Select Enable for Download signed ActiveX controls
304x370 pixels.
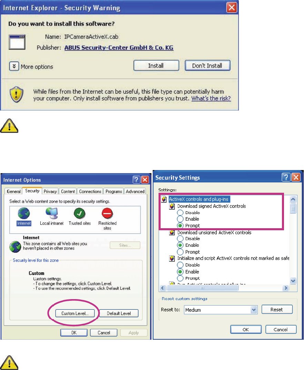pyautogui.click(x=180, y=219)
